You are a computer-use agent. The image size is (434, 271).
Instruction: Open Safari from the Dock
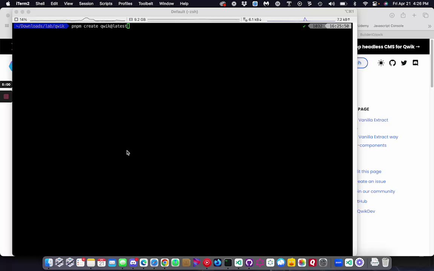tap(154, 262)
